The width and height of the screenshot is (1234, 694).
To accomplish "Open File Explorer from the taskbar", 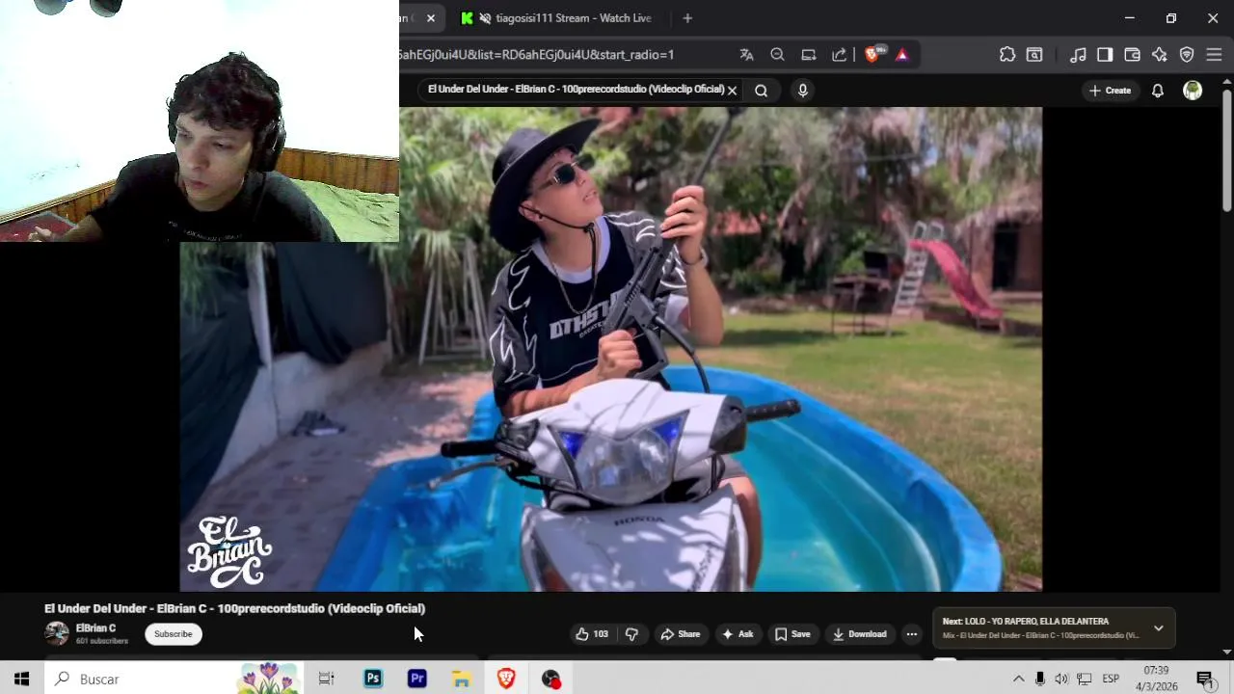I will tap(462, 680).
